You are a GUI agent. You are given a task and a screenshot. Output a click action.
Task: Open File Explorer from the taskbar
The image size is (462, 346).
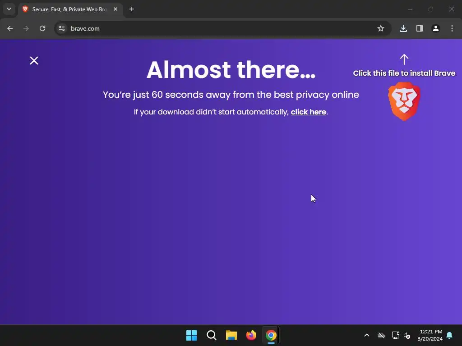pos(231,335)
